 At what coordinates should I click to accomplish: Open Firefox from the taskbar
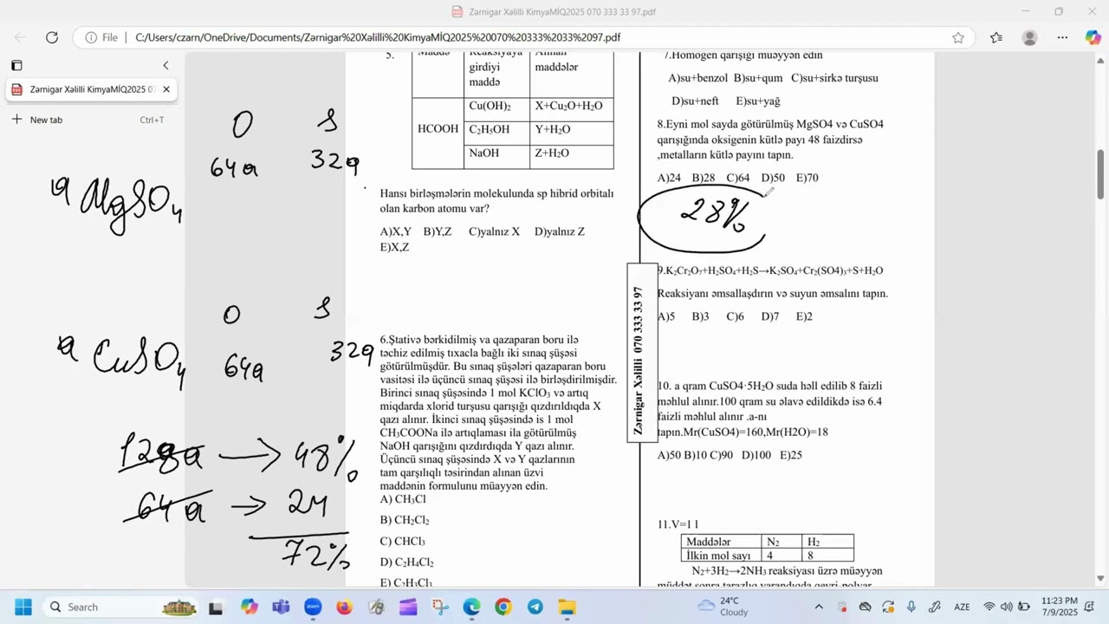click(345, 607)
